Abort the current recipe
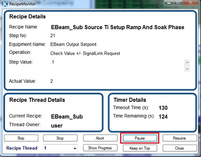Screen dimensions: 201x157 click(100, 138)
